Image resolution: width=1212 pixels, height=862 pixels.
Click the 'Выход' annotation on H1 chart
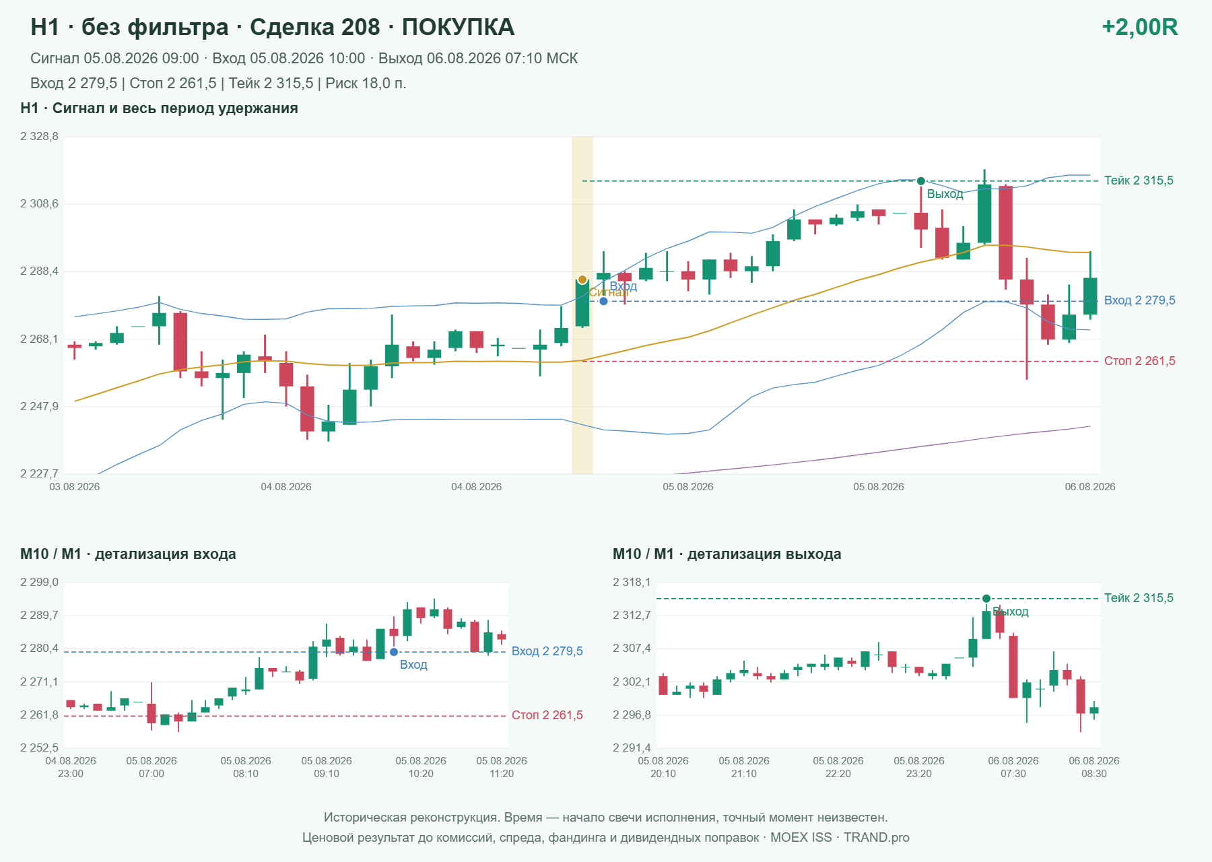(945, 194)
